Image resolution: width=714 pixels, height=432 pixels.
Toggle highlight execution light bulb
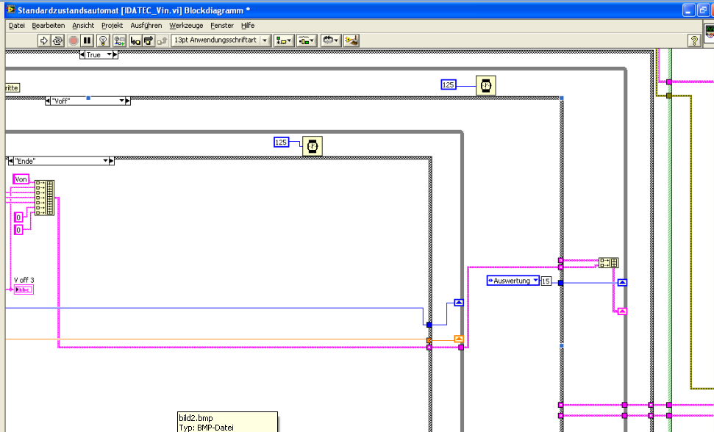103,40
